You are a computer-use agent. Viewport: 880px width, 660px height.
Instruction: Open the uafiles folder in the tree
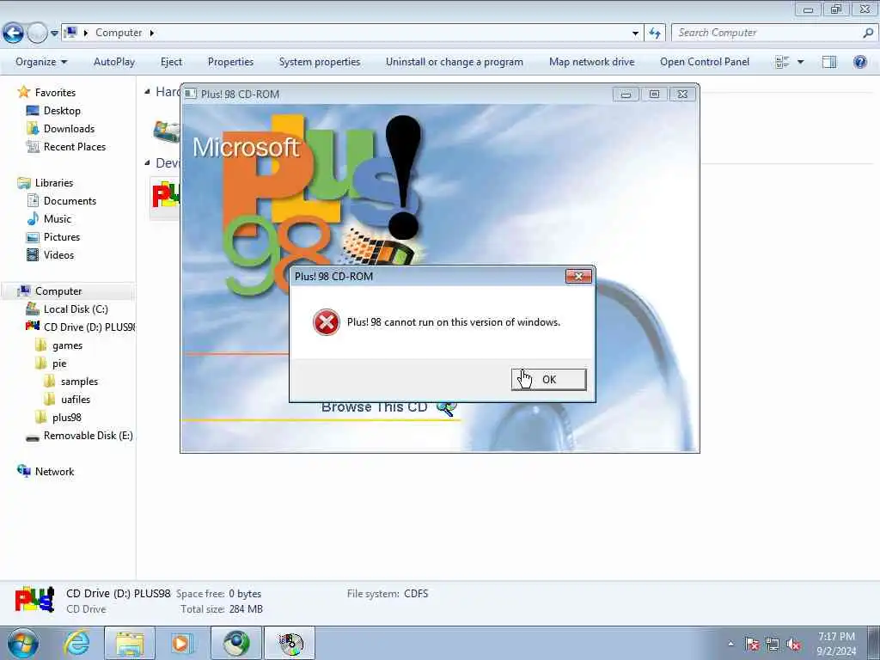[x=76, y=400]
